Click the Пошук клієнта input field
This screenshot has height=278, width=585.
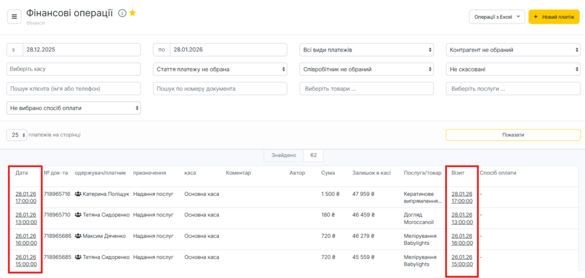click(x=74, y=88)
